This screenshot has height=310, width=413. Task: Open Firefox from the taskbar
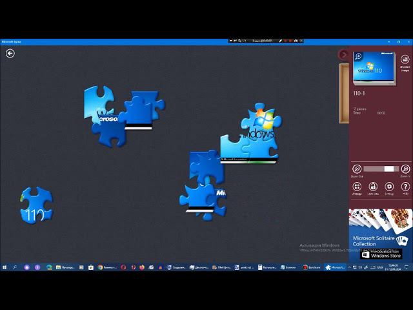142,267
